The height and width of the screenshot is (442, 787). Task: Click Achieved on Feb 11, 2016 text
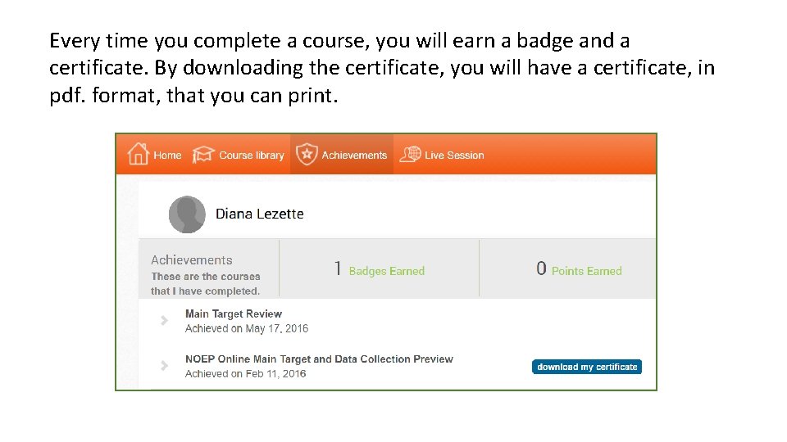click(x=245, y=373)
